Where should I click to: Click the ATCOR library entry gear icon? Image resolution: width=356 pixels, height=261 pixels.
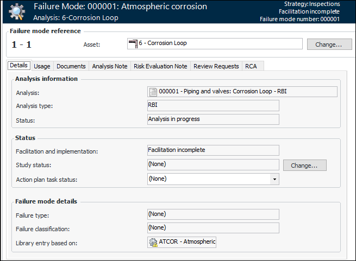[153, 242]
